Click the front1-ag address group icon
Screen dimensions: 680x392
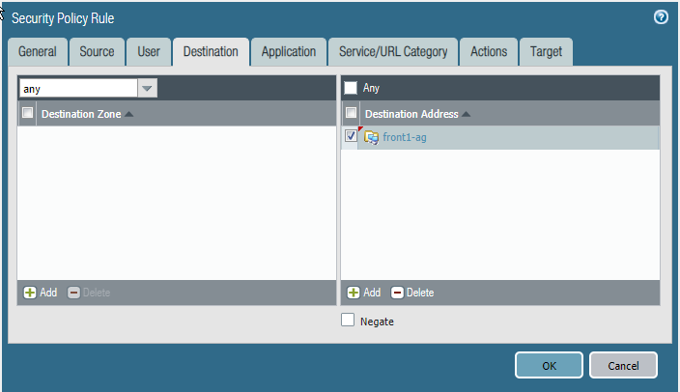371,137
